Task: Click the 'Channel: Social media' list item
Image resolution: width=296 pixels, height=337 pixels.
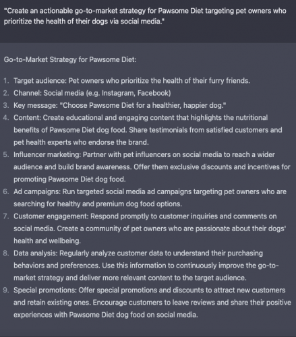Action: (92, 93)
